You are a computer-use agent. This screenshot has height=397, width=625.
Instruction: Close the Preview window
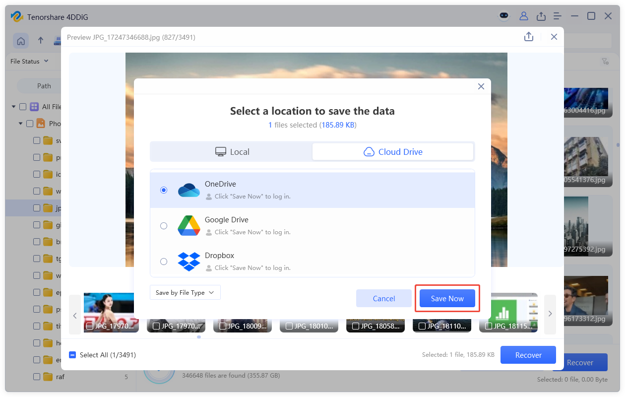pyautogui.click(x=554, y=37)
